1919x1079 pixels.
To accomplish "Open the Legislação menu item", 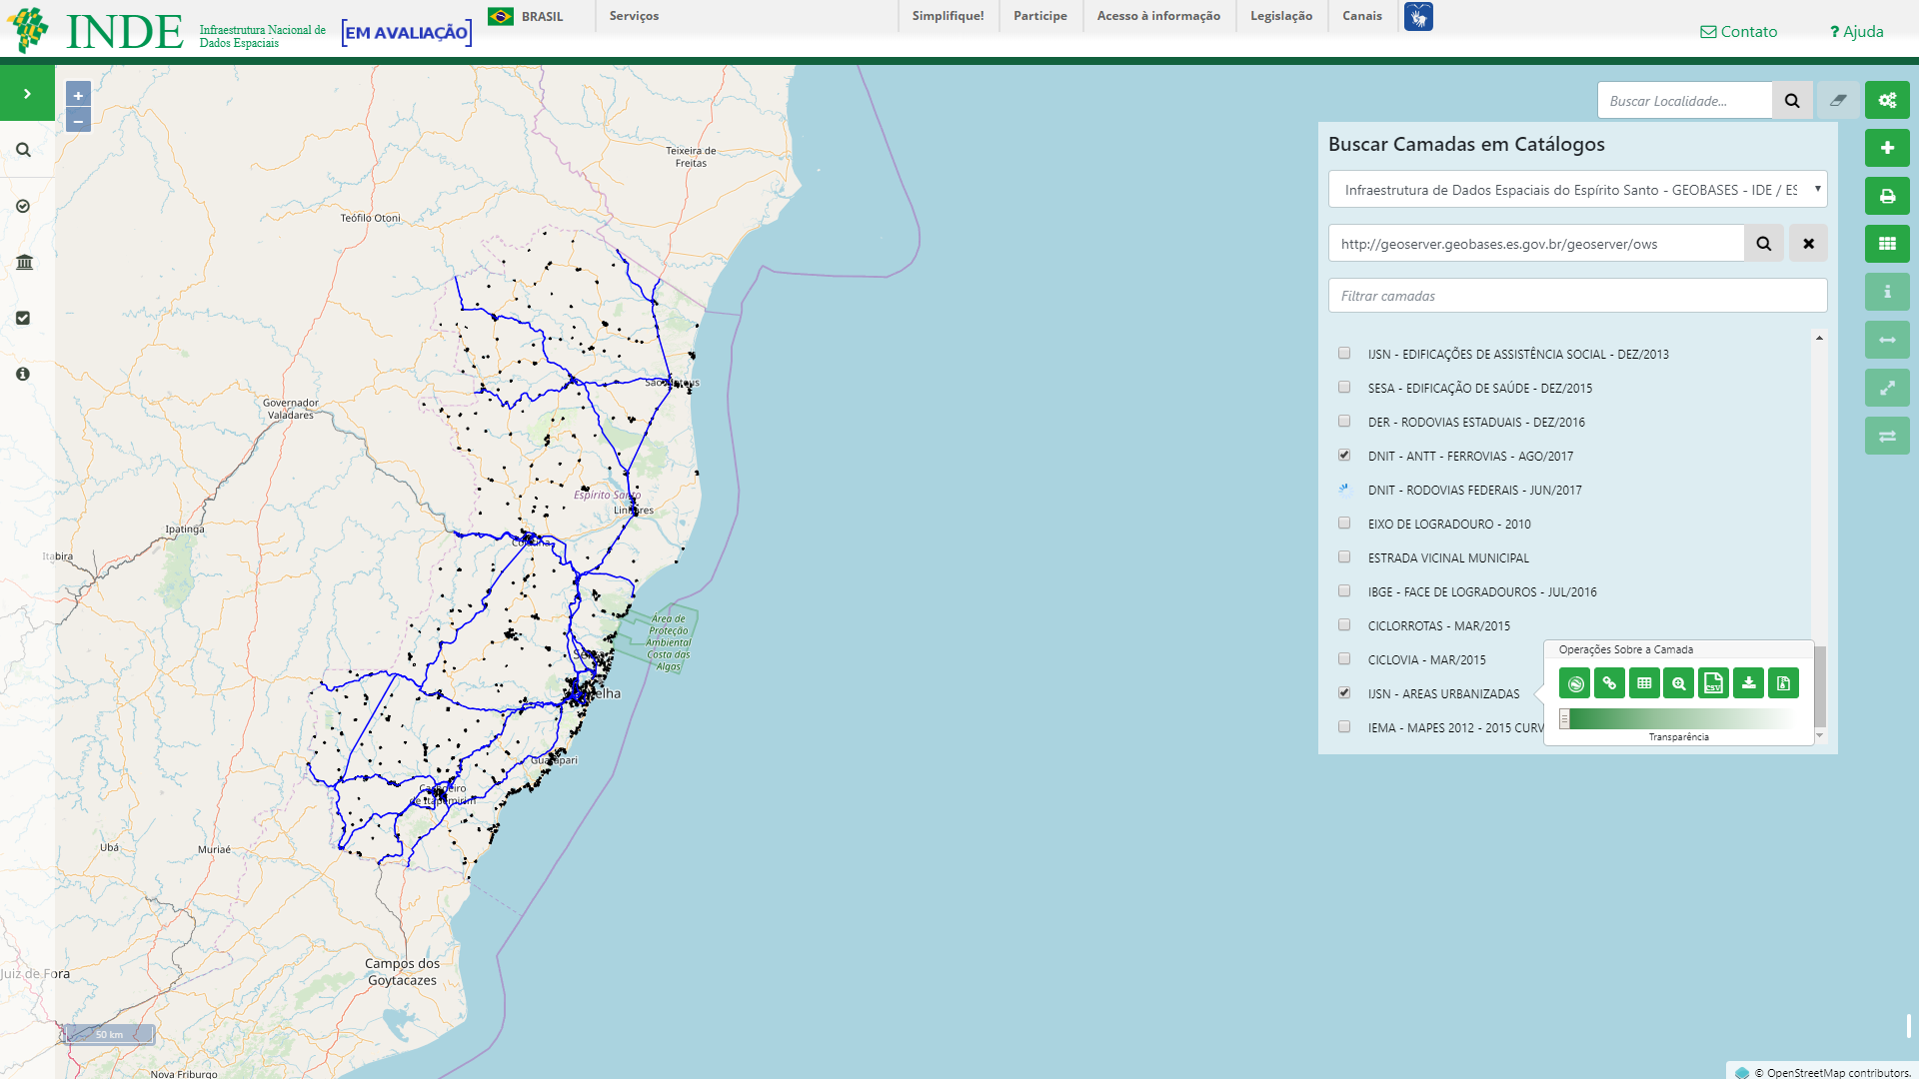I will click(x=1281, y=16).
